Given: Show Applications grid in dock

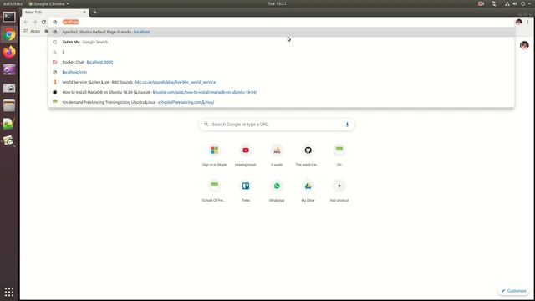Looking at the screenshot, I should pyautogui.click(x=9, y=292).
